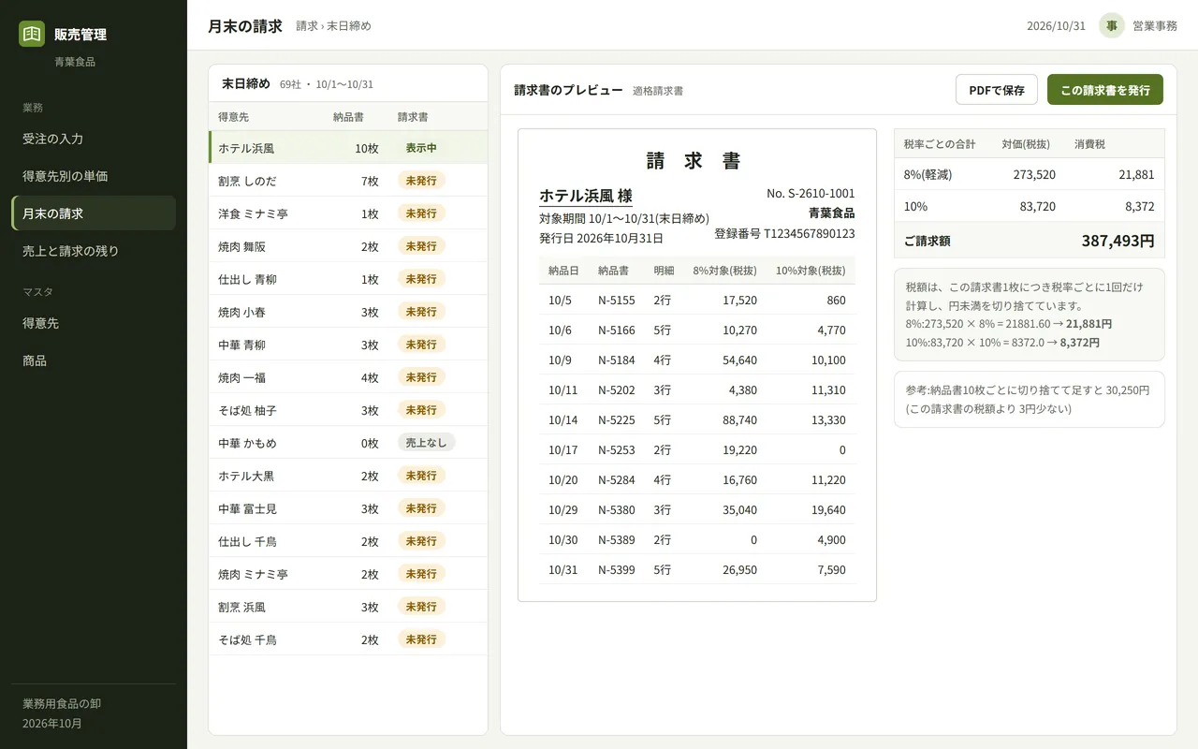Click the 得意先 column header
Screen dimensions: 1198x749
point(234,117)
